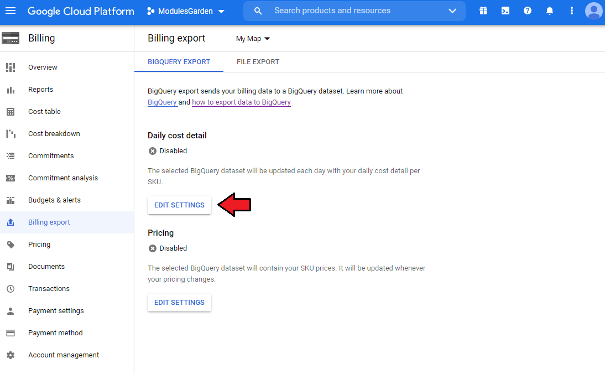Click the search magnifier icon
The image size is (605, 374).
258,11
